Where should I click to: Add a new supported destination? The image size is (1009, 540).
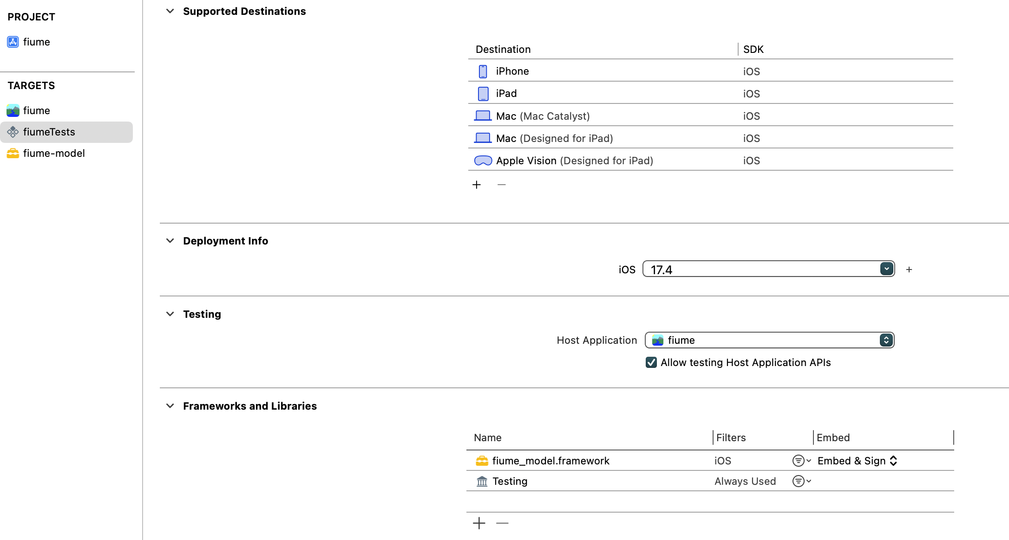pos(477,185)
